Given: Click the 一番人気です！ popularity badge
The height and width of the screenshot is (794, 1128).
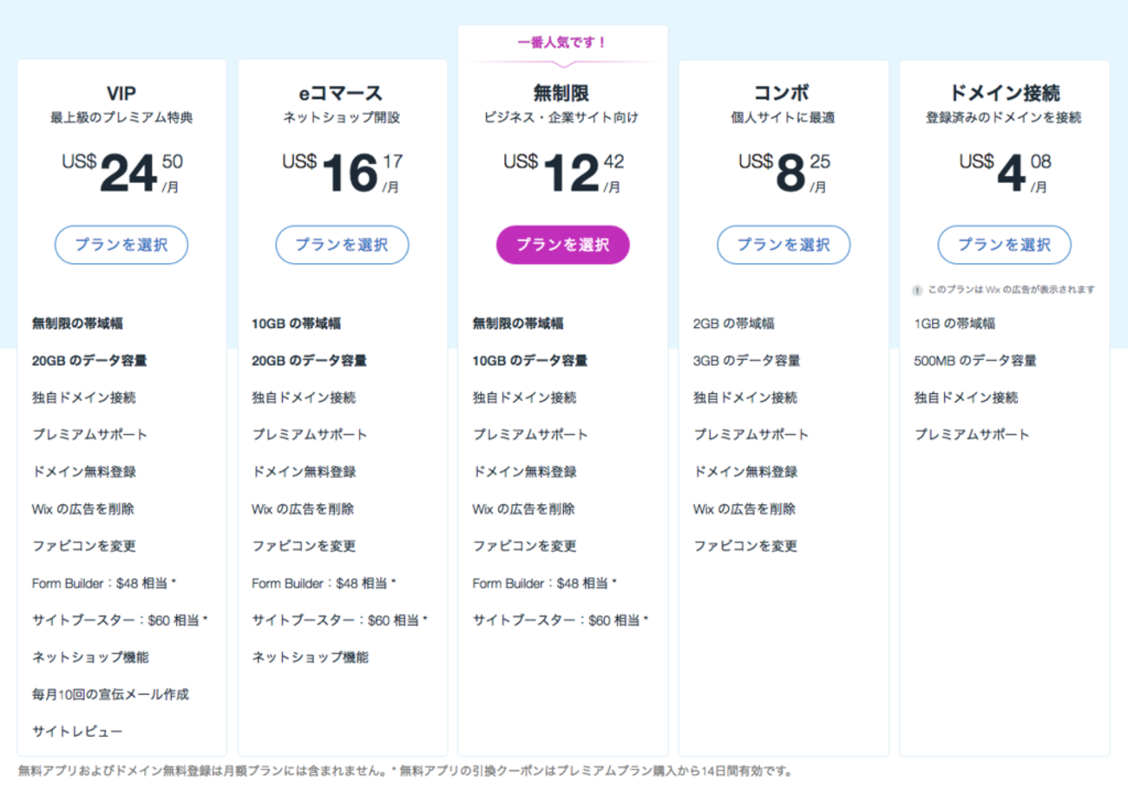Looking at the screenshot, I should [562, 43].
